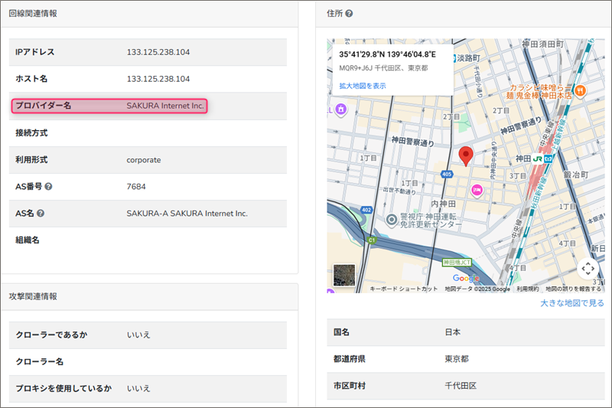Click the 警視庁 神田運転免許更新センター marker
This screenshot has width=612, height=408.
(x=391, y=220)
